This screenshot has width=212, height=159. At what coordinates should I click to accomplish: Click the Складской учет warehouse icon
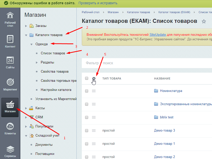(x=32, y=136)
